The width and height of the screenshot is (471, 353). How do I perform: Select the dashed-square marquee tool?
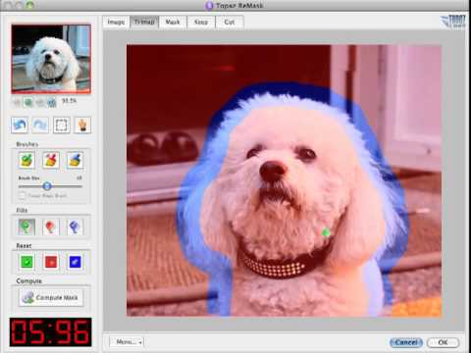click(62, 126)
